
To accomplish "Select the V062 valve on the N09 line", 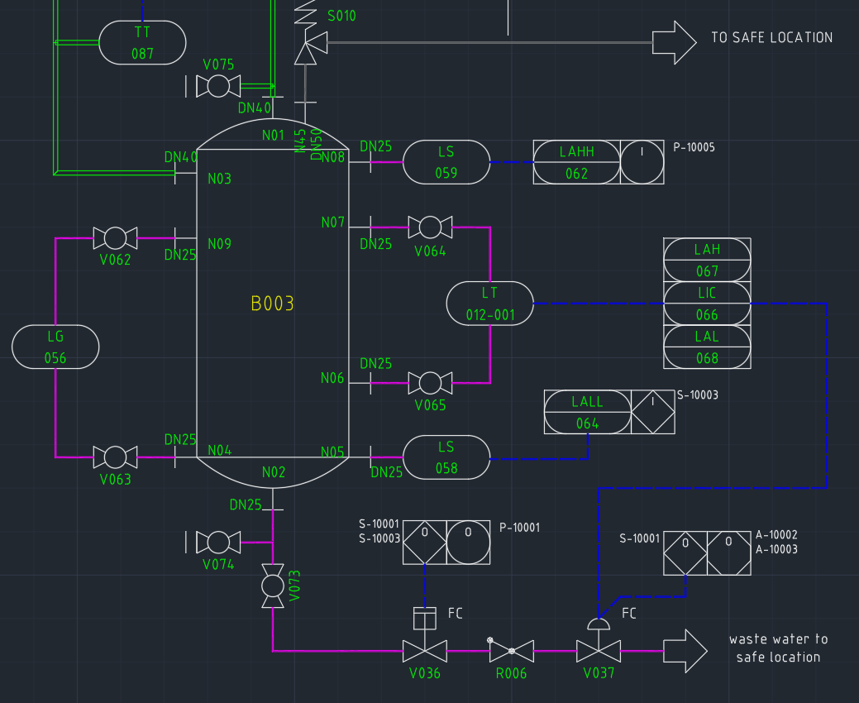I will click(115, 238).
